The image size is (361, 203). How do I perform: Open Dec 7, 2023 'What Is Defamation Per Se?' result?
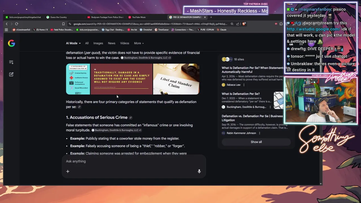tap(241, 94)
